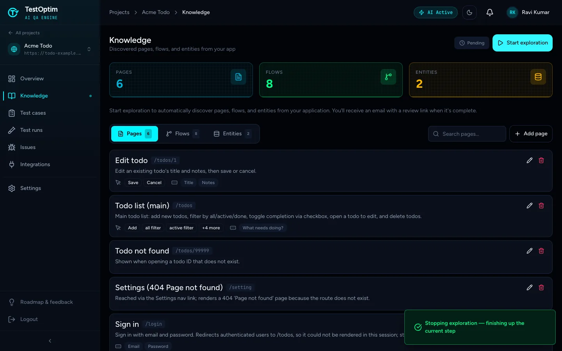Open Test cases in the sidebar
Screen dimensions: 562x351
tap(50, 113)
